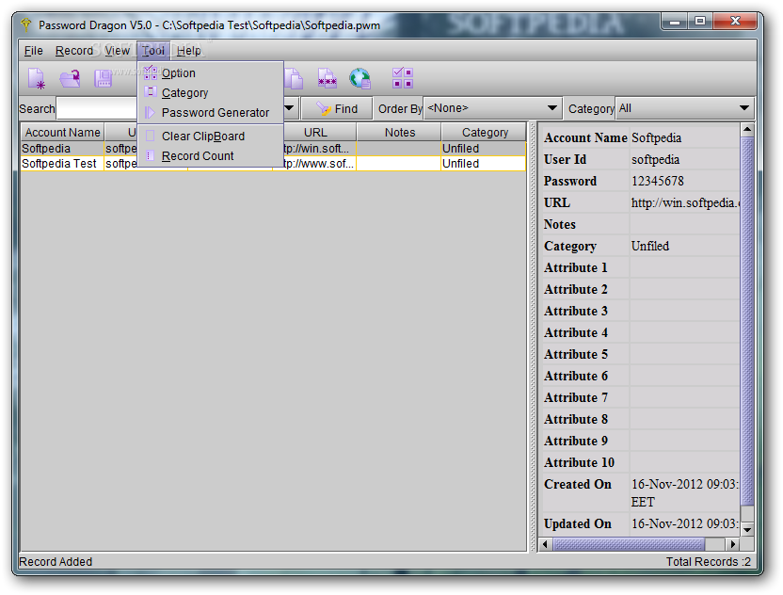Click the Category menu entry icon
The image size is (783, 595).
pyautogui.click(x=151, y=92)
